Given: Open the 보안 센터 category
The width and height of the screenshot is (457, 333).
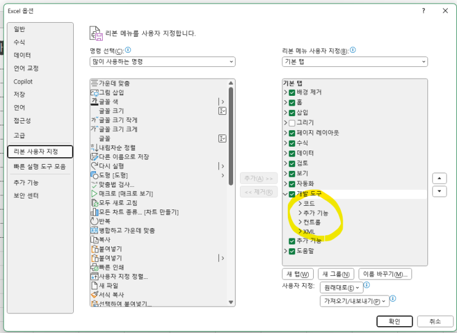Looking at the screenshot, I should pyautogui.click(x=40, y=195).
